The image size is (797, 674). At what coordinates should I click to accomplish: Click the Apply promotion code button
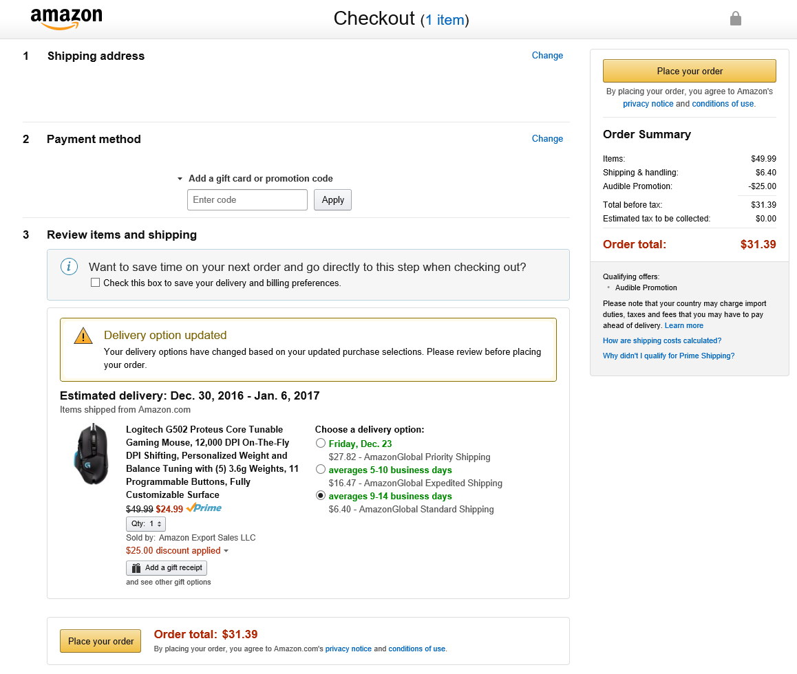[332, 200]
